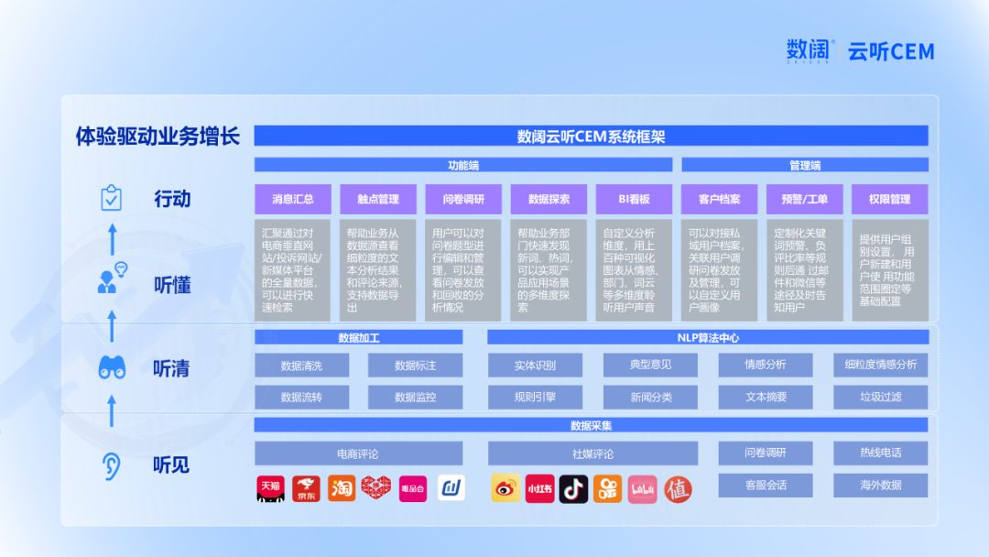Click the 典型意见 box
The width and height of the screenshot is (989, 557).
click(x=650, y=365)
